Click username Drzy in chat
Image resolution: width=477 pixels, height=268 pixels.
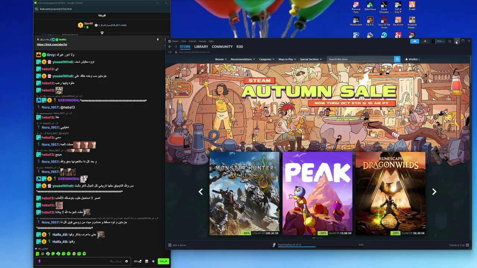[x=51, y=55]
